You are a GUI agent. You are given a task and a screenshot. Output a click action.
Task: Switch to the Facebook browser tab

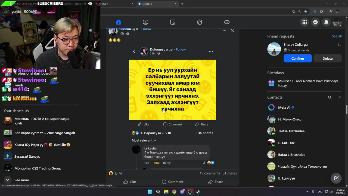[157, 4]
